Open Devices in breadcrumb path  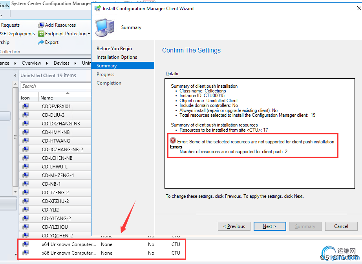tap(61, 63)
